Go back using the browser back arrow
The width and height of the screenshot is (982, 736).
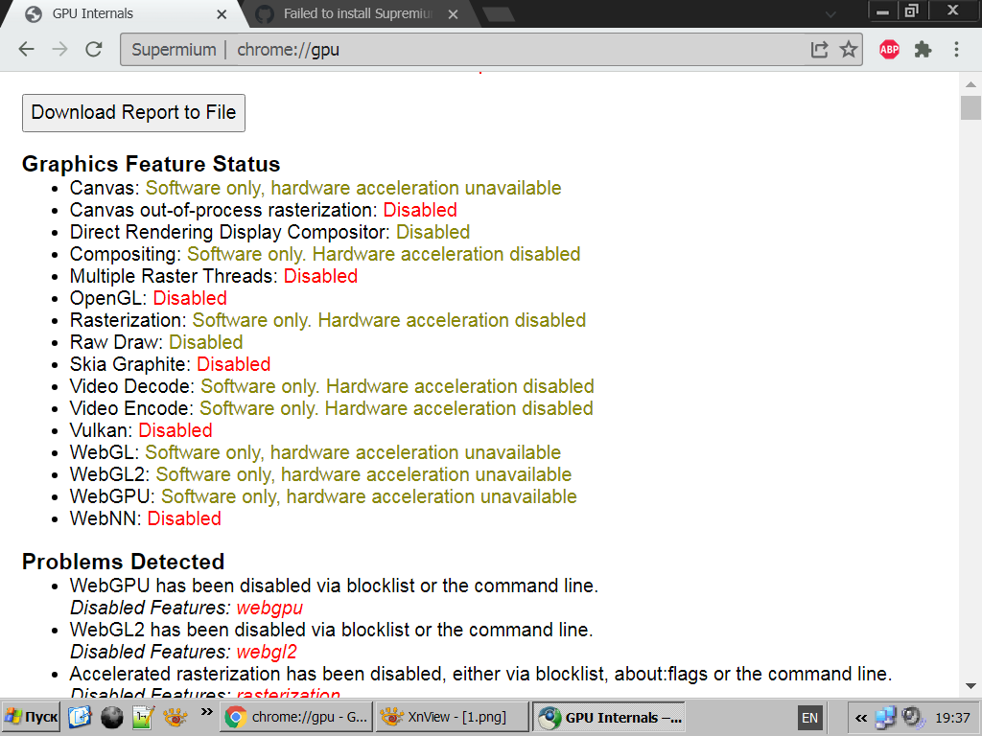[26, 50]
